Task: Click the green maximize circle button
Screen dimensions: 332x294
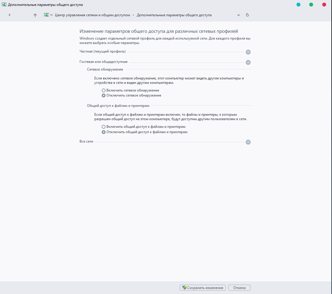Action: tap(311, 5)
